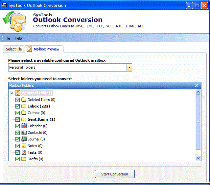Click the Start Conversion button
The width and height of the screenshot is (210, 185).
pyautogui.click(x=115, y=174)
